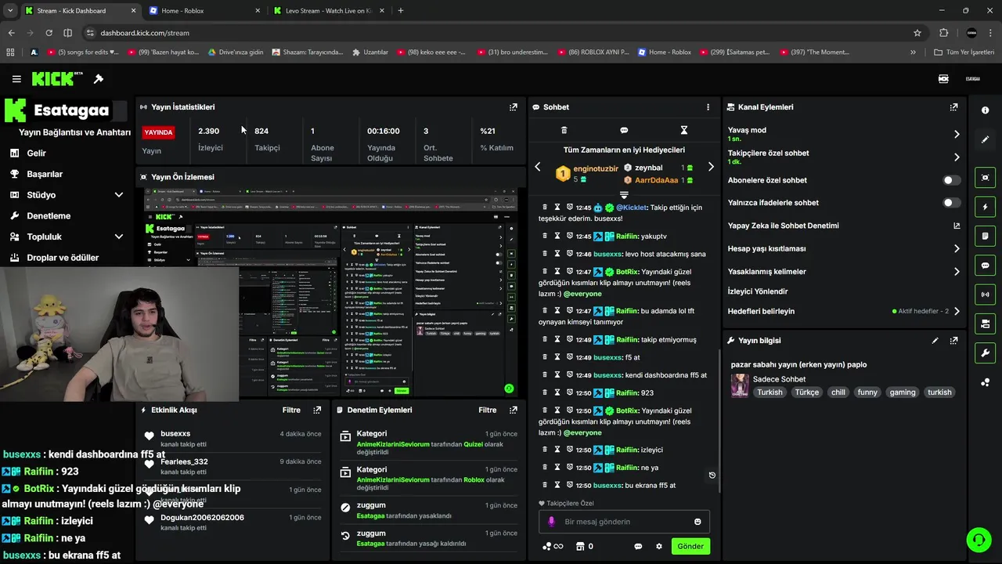The image size is (1002, 564).
Task: Open the green support headset button
Action: click(x=978, y=540)
